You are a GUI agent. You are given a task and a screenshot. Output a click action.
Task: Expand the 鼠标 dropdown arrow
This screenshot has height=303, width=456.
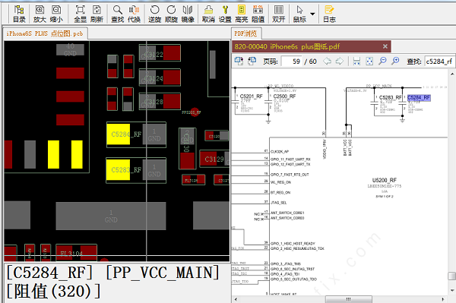click(x=312, y=14)
